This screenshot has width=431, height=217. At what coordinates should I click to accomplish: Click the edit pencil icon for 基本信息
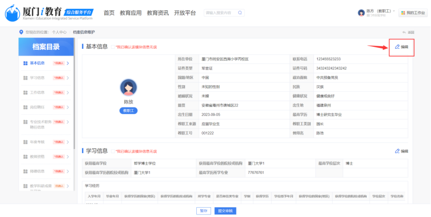tap(397, 47)
